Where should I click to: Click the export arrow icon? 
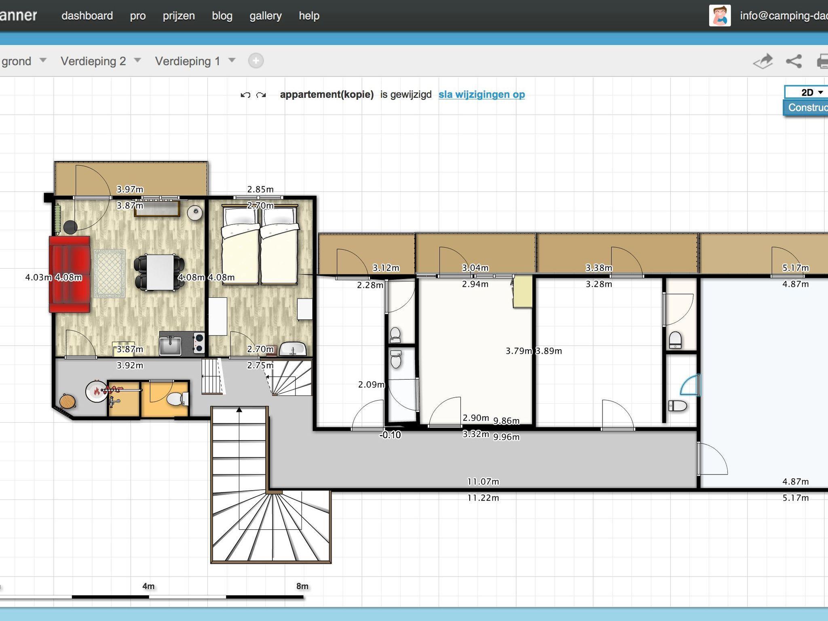(763, 61)
